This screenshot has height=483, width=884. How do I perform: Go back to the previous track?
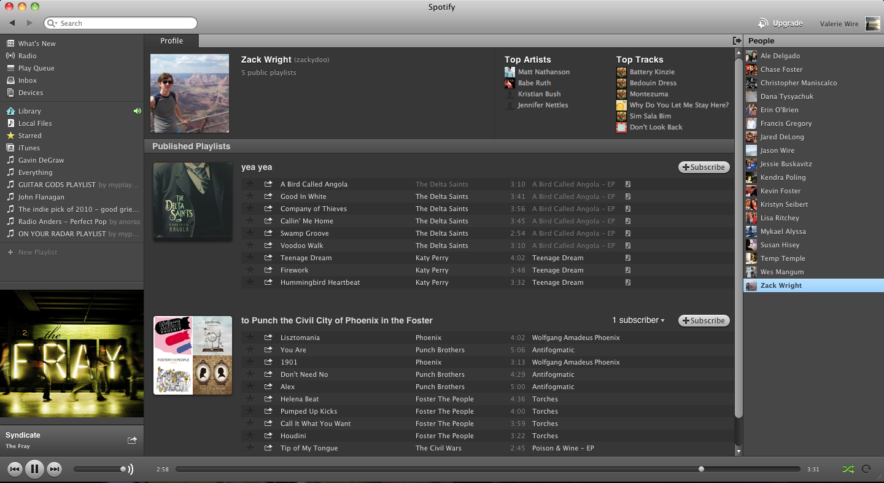[x=15, y=469]
